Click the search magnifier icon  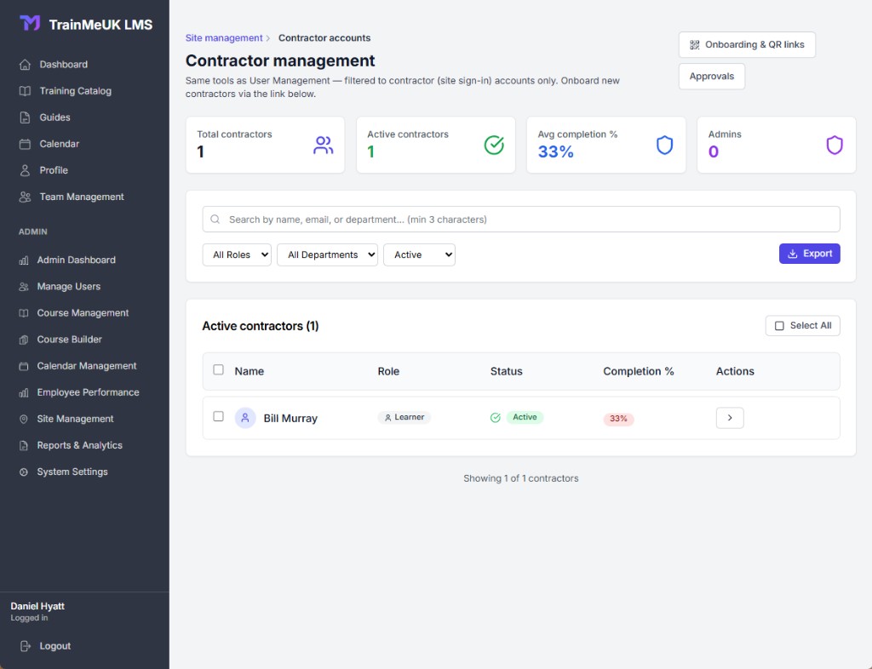(215, 220)
